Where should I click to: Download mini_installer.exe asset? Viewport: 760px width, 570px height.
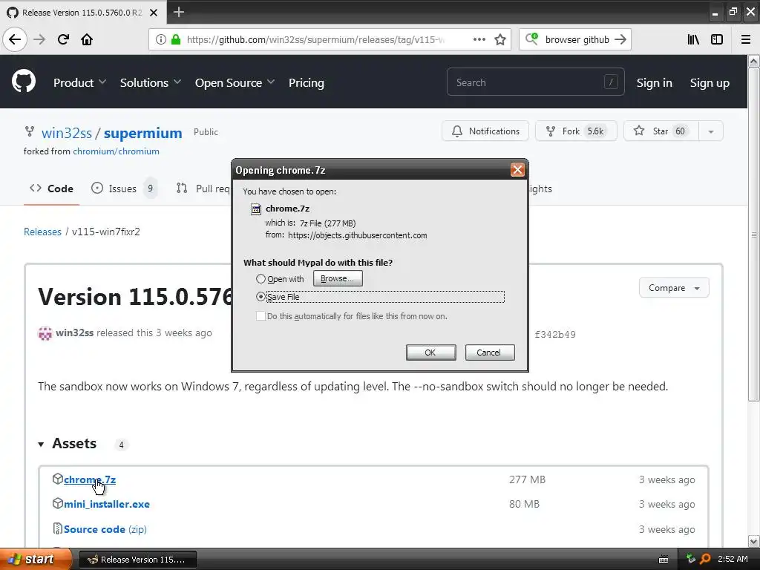tap(107, 504)
